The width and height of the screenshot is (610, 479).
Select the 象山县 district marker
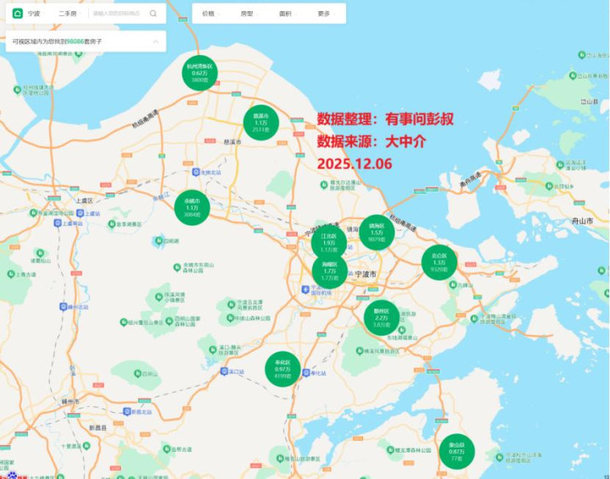point(456,451)
